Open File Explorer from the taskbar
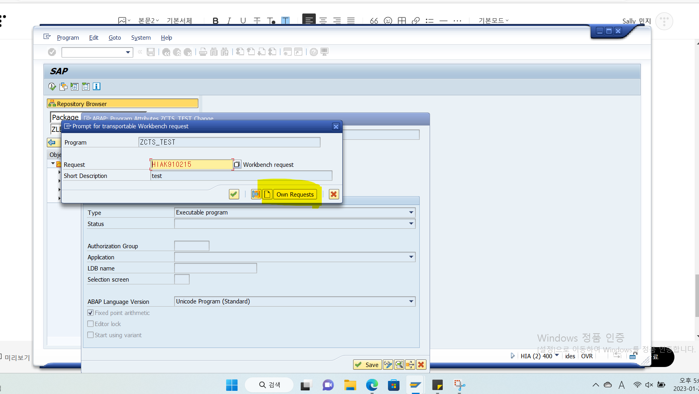699x394 pixels. 350,385
